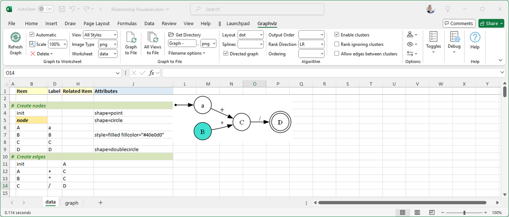509x217 pixels.
Task: Toggle the AutoSave switch
Action: [46, 9]
